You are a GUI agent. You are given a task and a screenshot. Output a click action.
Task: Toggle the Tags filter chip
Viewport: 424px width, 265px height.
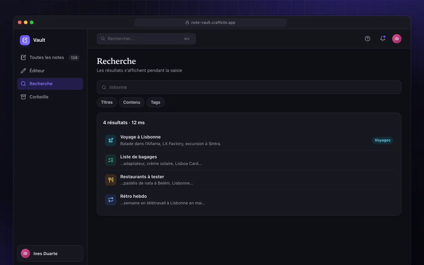point(155,102)
